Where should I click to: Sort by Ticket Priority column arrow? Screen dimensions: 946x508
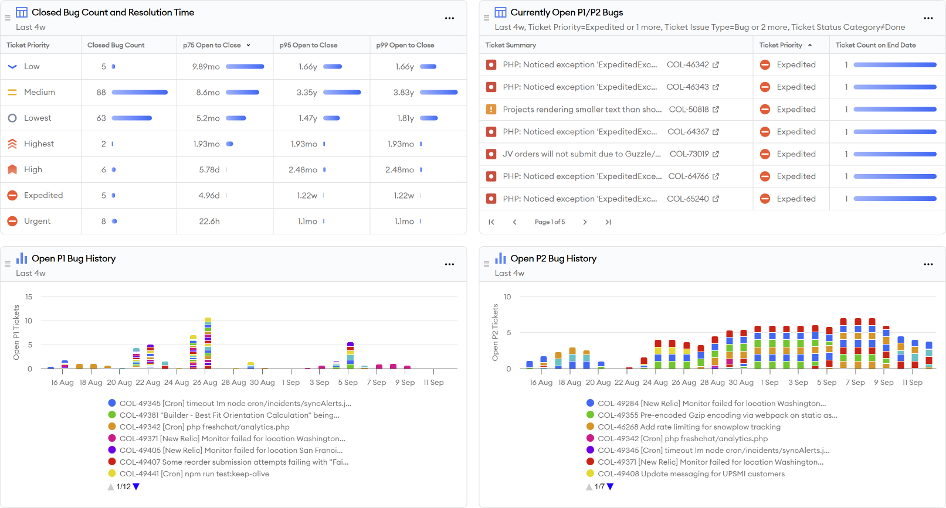pyautogui.click(x=810, y=45)
